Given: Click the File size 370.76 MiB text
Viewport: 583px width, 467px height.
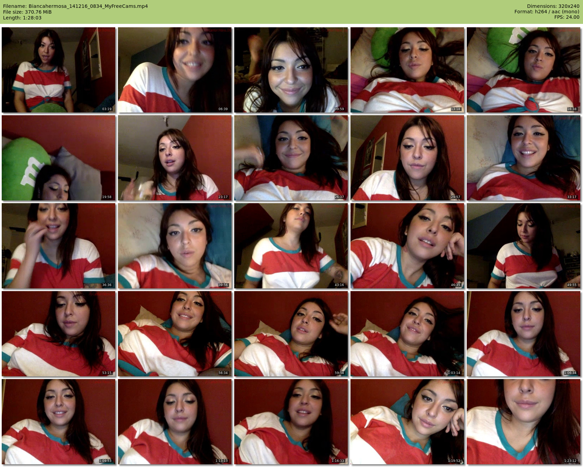Looking at the screenshot, I should pos(27,12).
